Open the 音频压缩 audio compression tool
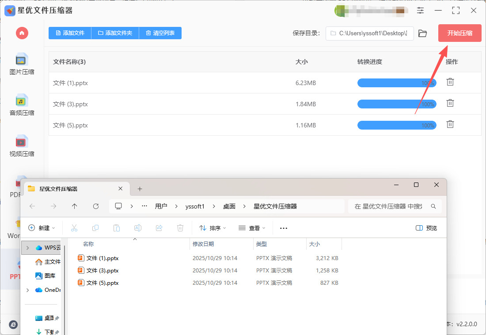This screenshot has height=335, width=486. [x=22, y=105]
